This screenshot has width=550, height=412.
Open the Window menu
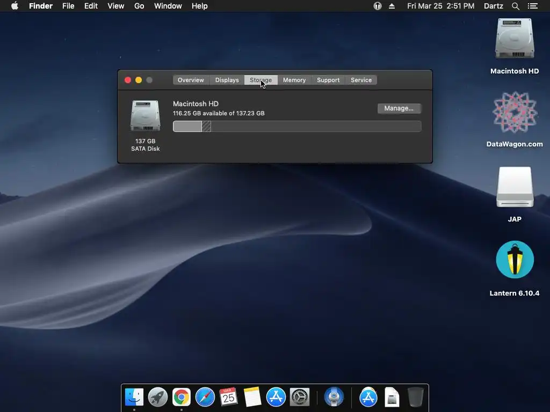[168, 6]
